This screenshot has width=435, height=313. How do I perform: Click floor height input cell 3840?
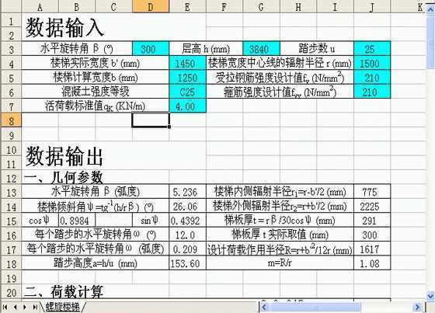261,49
